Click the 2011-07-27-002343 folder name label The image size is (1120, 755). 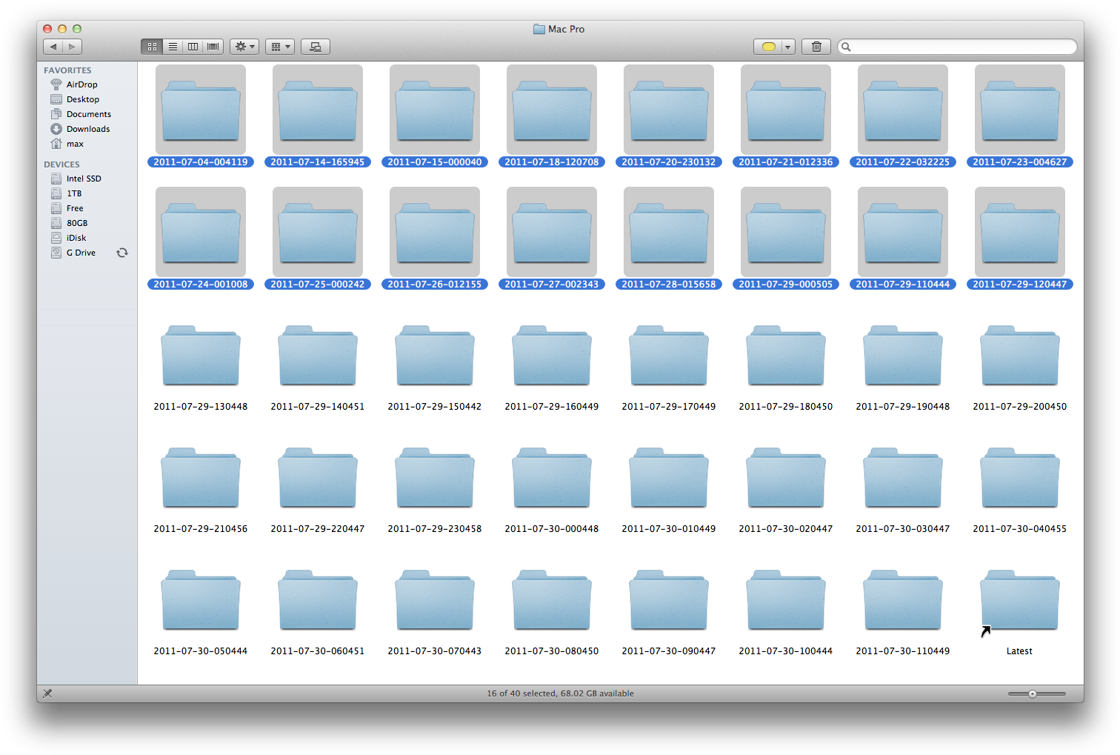(x=552, y=285)
